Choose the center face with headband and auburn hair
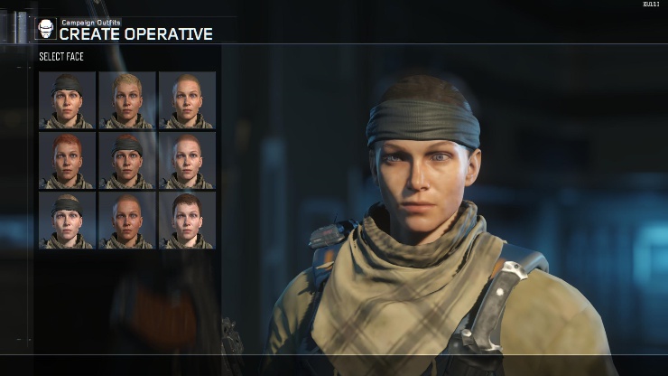The image size is (668, 376). click(127, 161)
